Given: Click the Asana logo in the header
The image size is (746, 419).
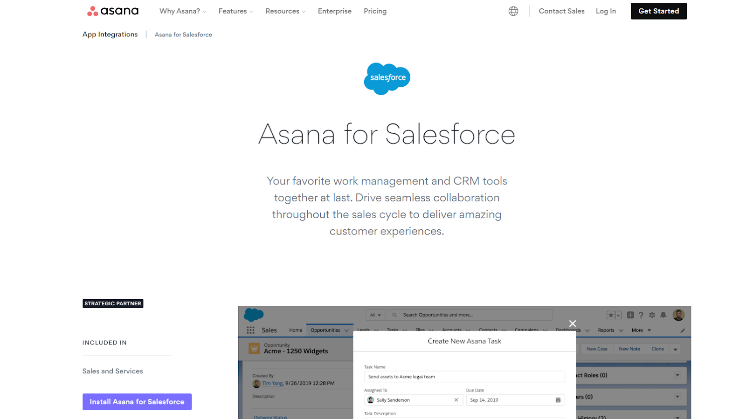Looking at the screenshot, I should [x=113, y=11].
